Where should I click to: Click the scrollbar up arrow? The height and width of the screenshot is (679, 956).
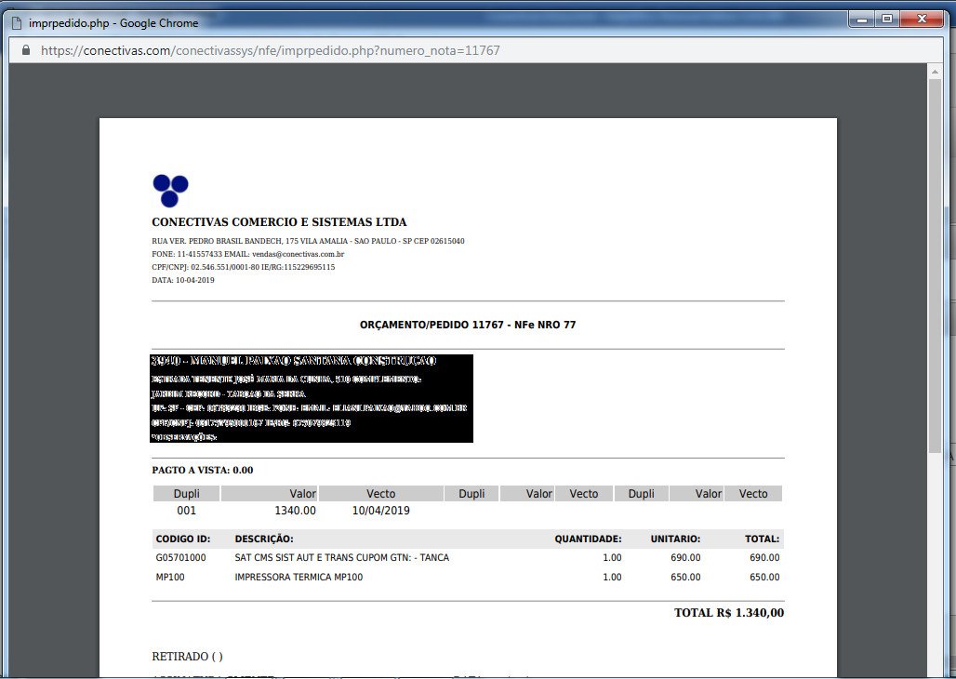935,73
